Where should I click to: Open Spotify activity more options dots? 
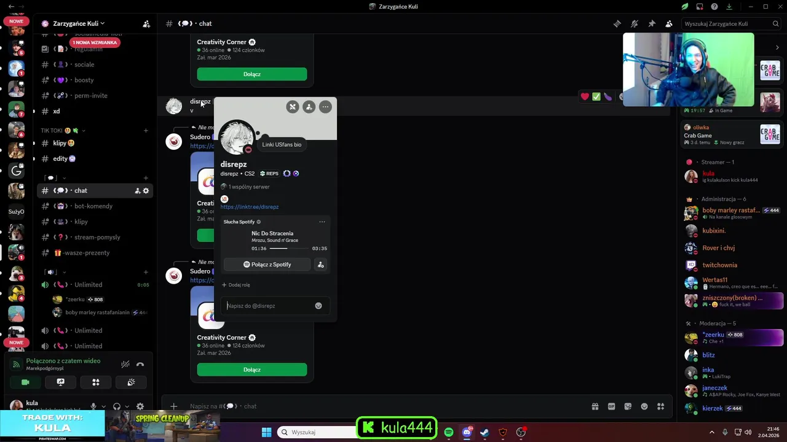coord(322,222)
